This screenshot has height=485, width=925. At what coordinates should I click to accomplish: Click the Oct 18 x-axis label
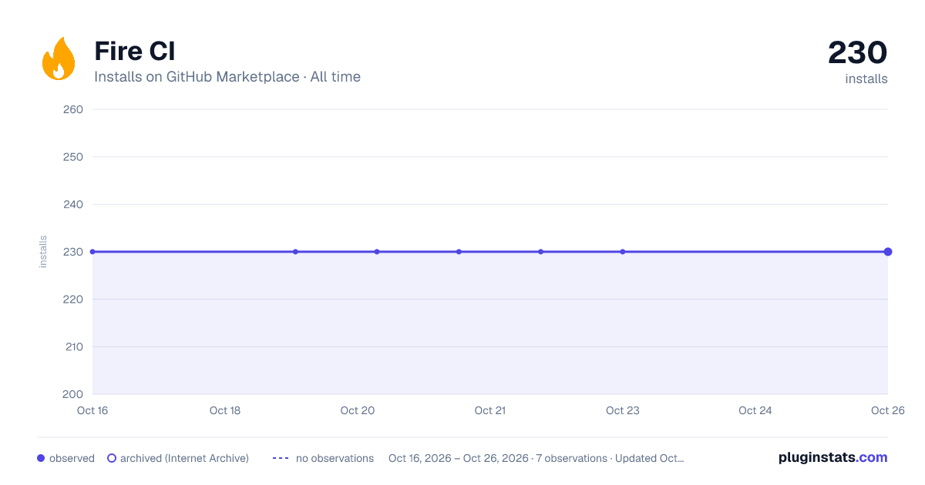[x=225, y=410]
